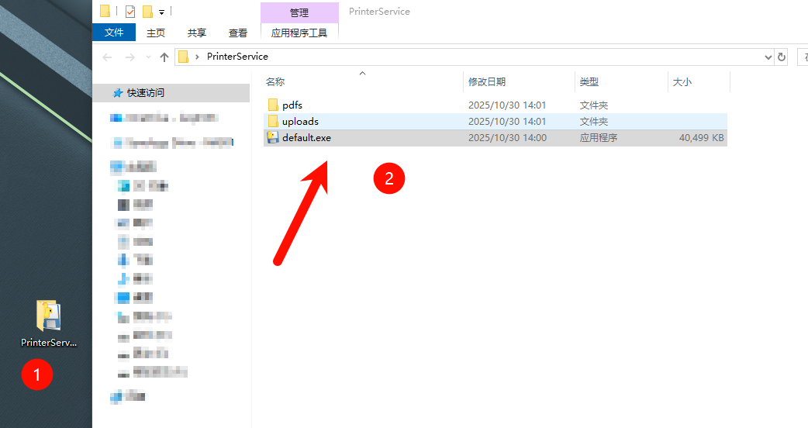
Task: Open the address bar history dropdown
Action: click(x=768, y=57)
